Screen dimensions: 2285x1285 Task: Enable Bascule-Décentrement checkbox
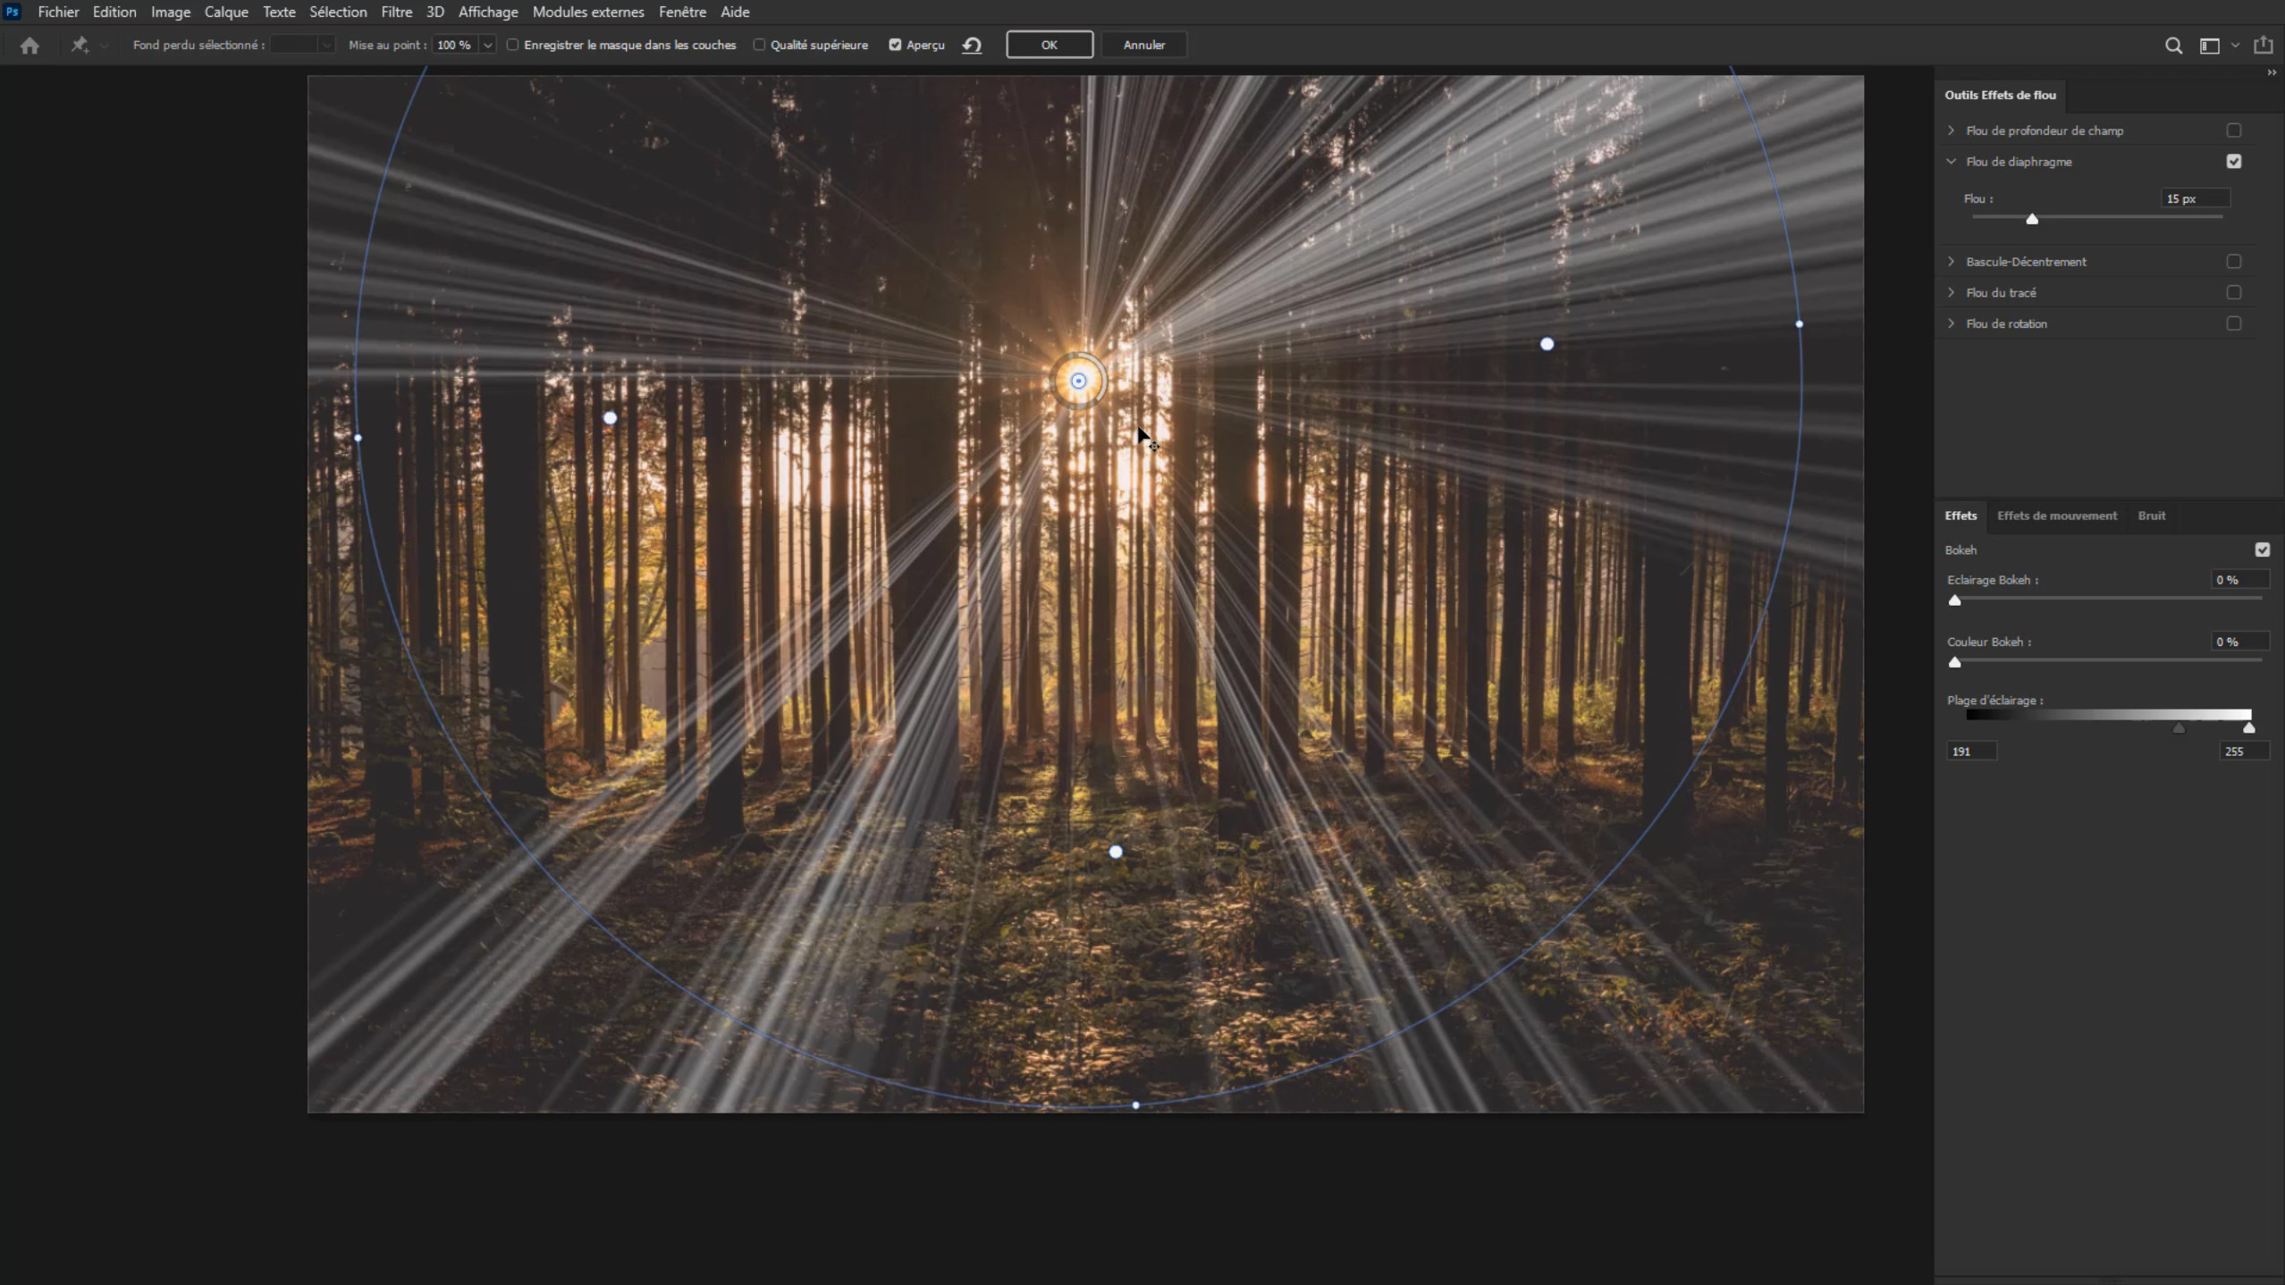pos(2234,262)
